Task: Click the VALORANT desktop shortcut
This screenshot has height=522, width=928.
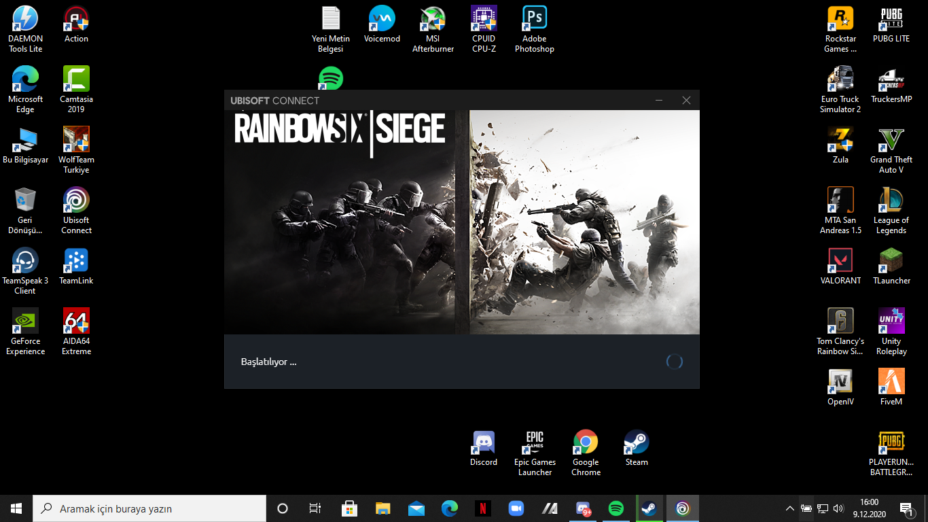Action: [840, 266]
